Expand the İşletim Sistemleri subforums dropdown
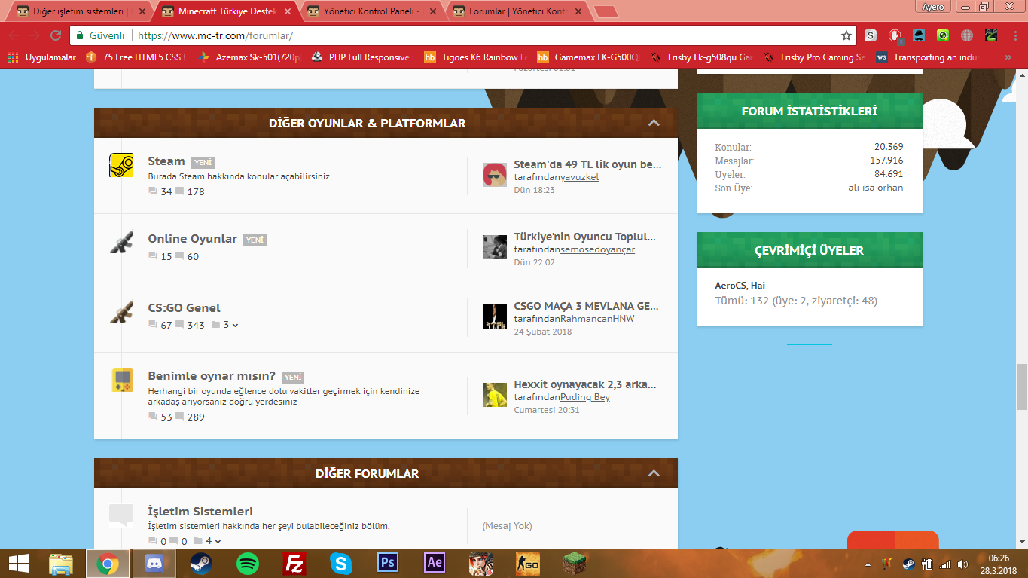This screenshot has width=1028, height=578. [218, 541]
